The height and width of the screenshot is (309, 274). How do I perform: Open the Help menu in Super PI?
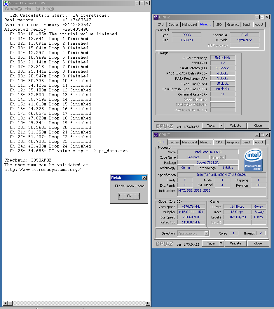(x=48, y=9)
